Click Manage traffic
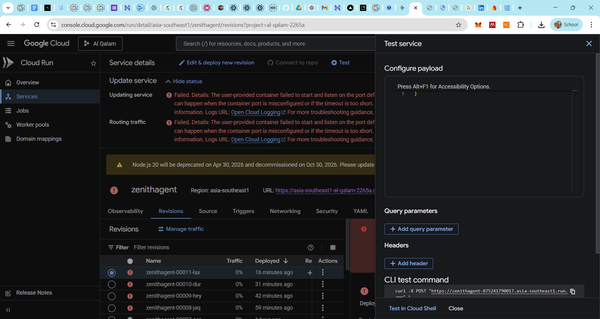The image size is (600, 319). pos(181,229)
